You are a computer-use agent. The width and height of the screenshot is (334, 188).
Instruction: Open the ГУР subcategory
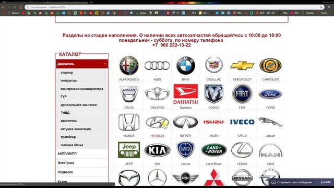[64, 97]
